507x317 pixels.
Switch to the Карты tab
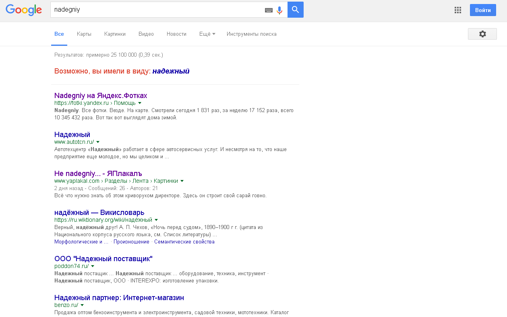(x=84, y=34)
